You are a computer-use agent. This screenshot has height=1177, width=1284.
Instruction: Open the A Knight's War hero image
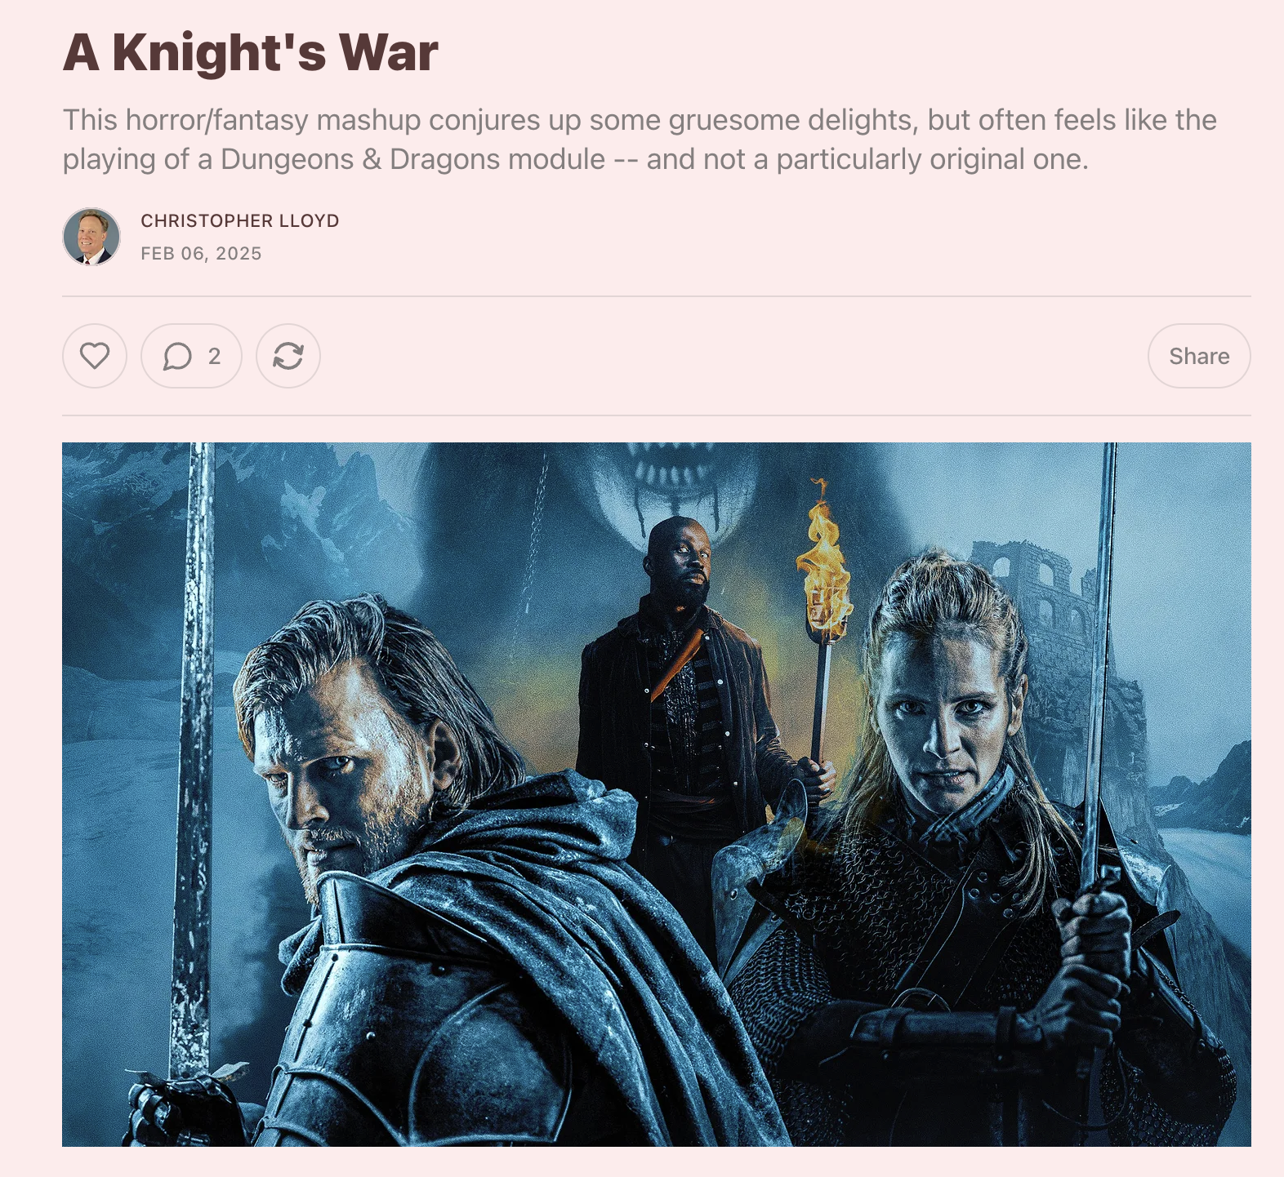pos(657,794)
